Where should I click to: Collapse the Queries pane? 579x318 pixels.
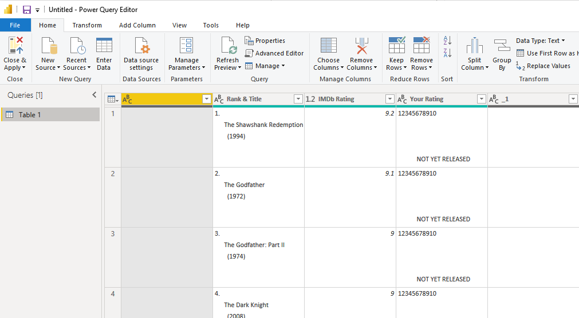pyautogui.click(x=94, y=95)
